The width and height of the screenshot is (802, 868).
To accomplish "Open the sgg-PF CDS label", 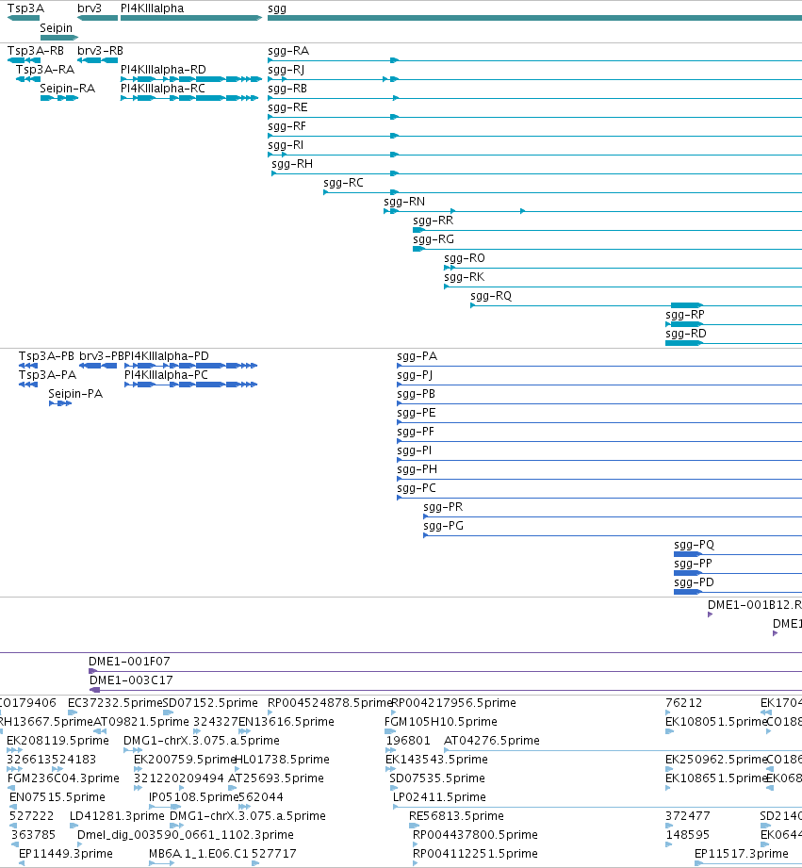I will point(416,432).
